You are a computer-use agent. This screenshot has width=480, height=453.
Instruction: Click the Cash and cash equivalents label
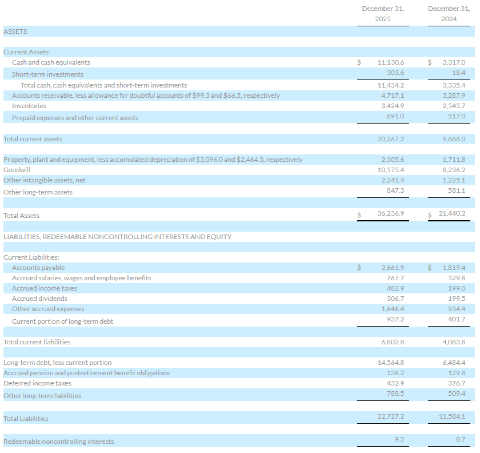(x=51, y=62)
